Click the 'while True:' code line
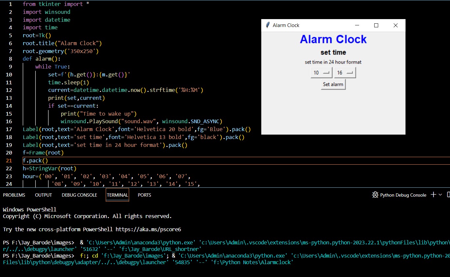Screen dimensions: 450x277 pyautogui.click(x=53, y=67)
